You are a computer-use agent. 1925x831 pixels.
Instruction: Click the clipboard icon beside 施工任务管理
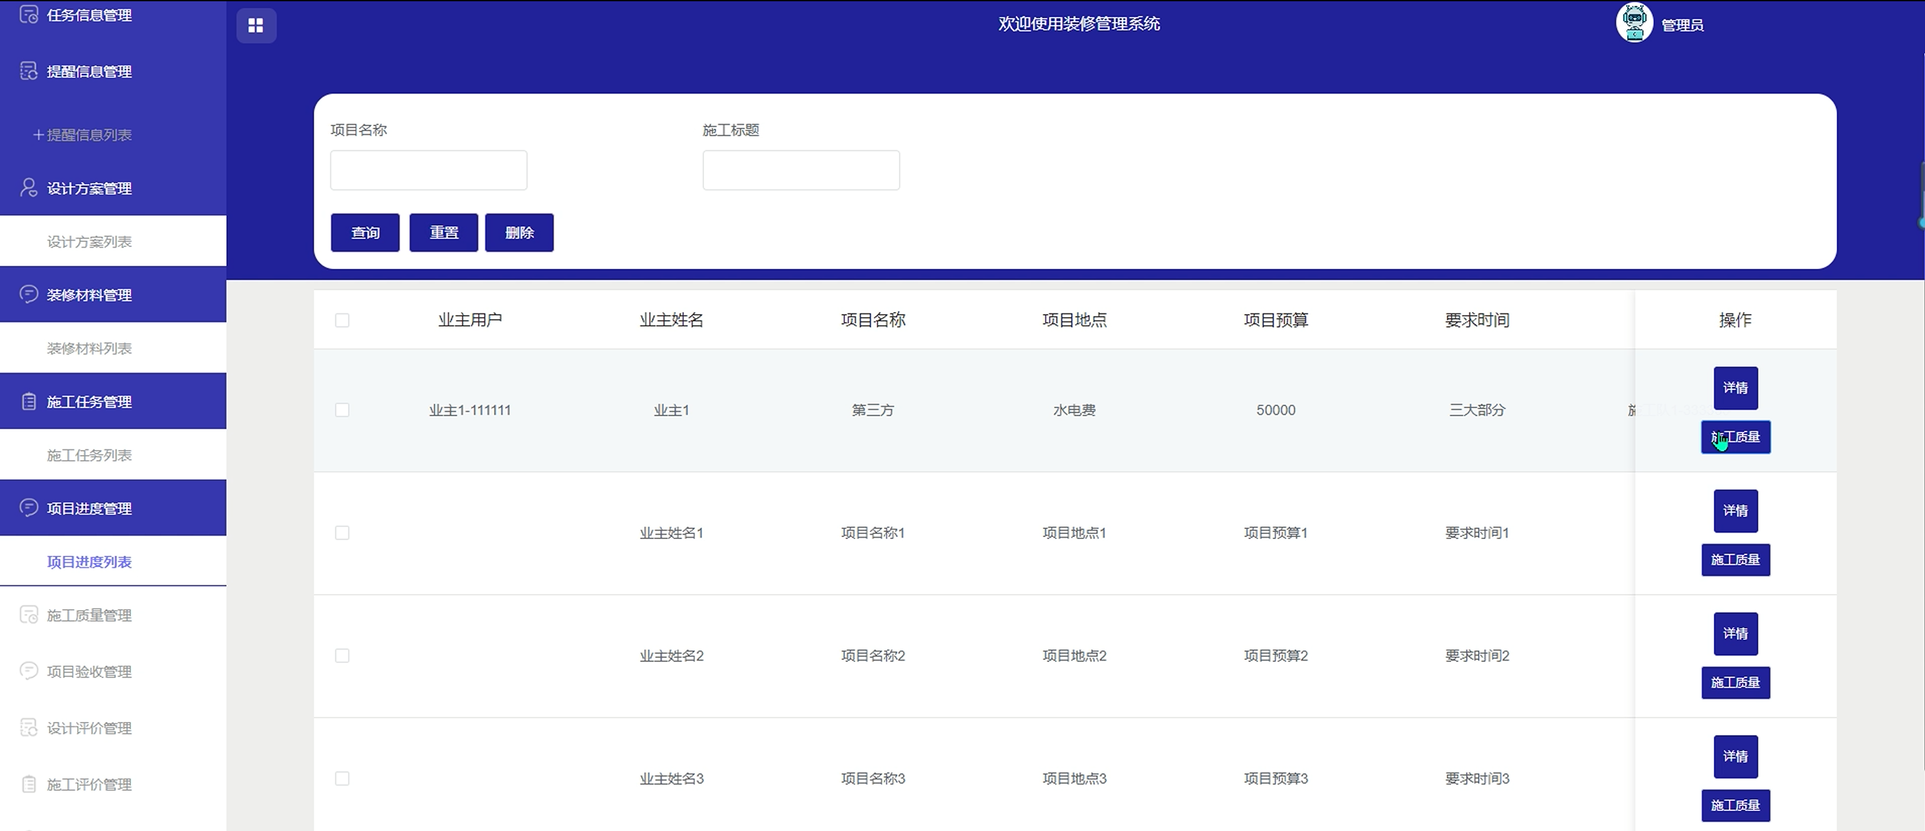(x=28, y=401)
